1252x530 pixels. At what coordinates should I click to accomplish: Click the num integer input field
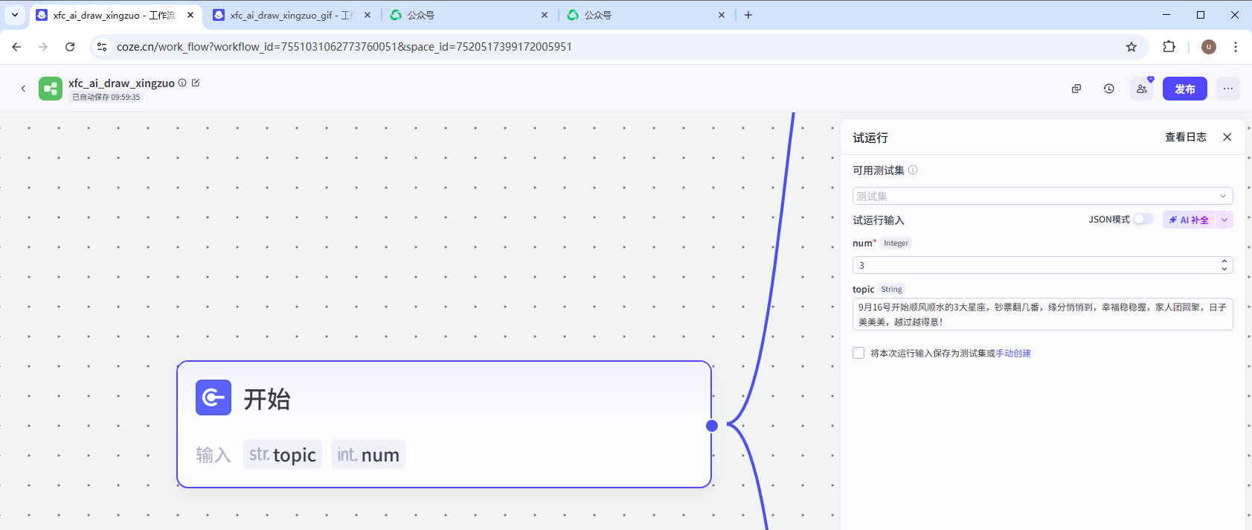pyautogui.click(x=1043, y=265)
